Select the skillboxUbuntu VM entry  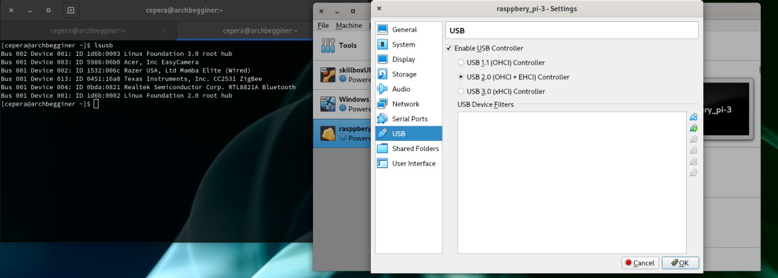click(342, 75)
